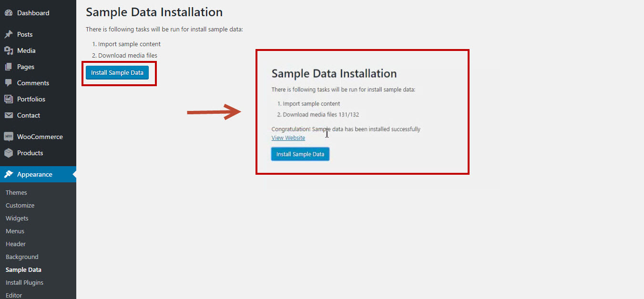Click the Posts pushpin icon
Image resolution: width=644 pixels, height=299 pixels.
[9, 34]
